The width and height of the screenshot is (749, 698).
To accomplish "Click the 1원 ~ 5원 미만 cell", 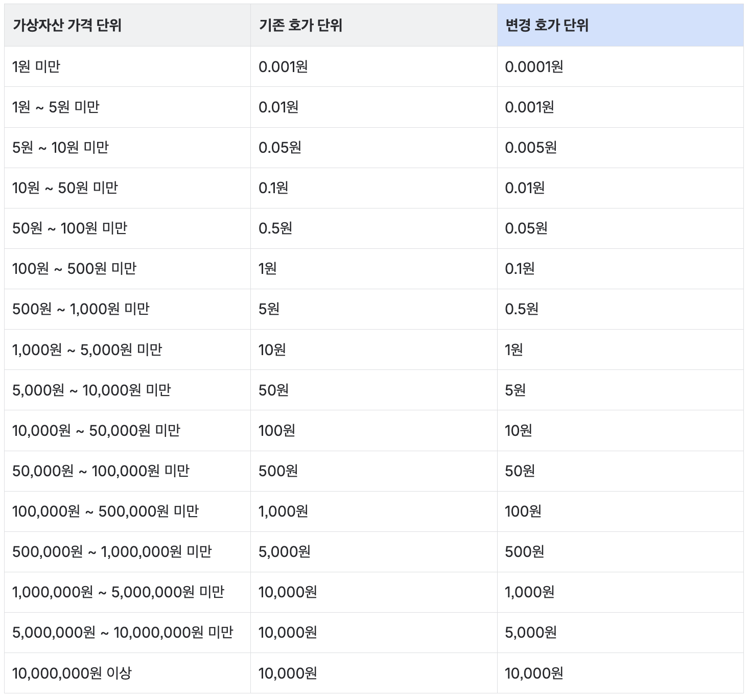I will (x=50, y=106).
